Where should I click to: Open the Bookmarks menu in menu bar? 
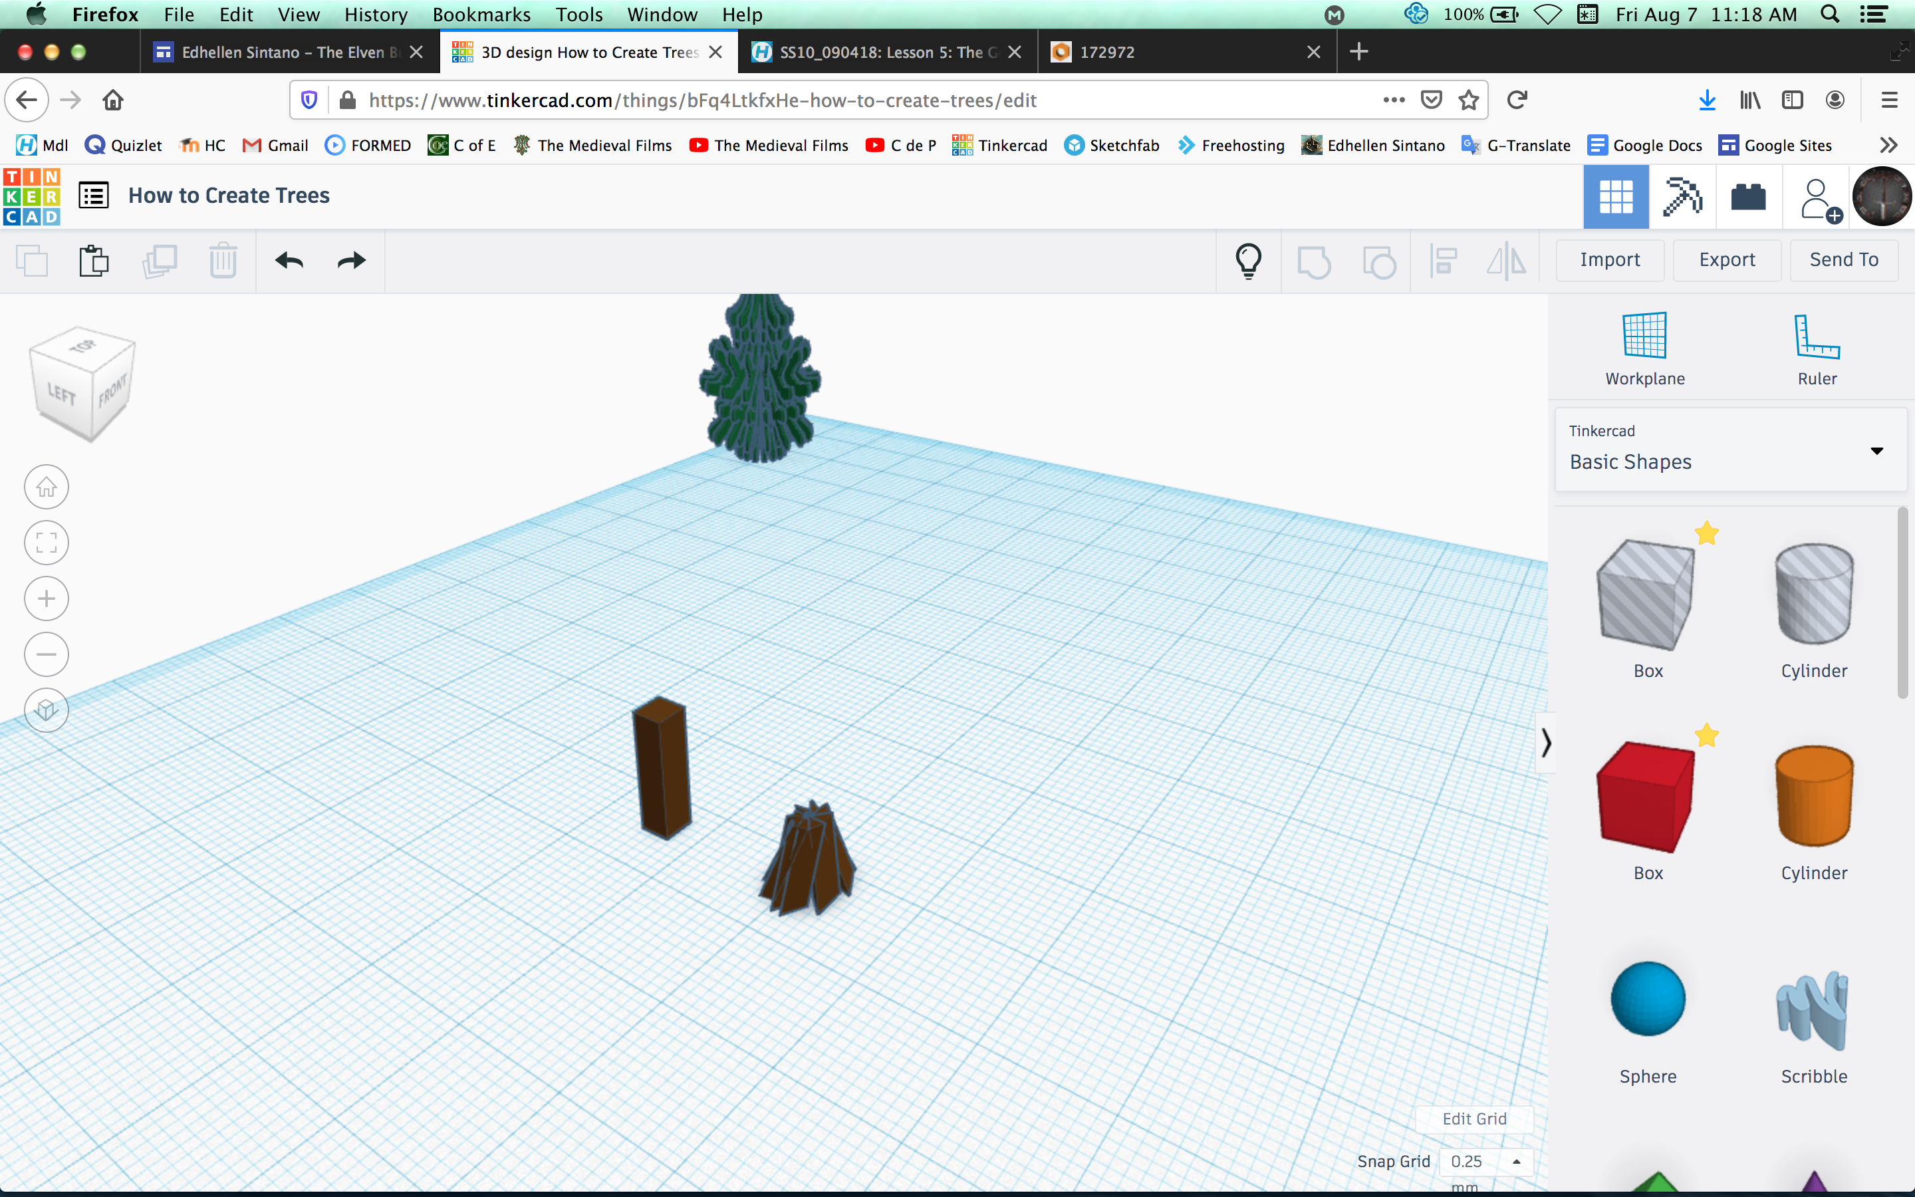click(x=481, y=14)
